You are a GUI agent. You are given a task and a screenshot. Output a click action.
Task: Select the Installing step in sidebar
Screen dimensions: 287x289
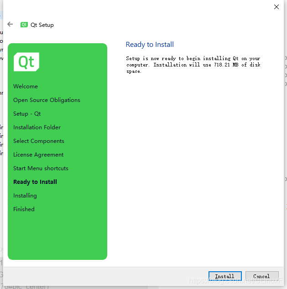click(25, 196)
